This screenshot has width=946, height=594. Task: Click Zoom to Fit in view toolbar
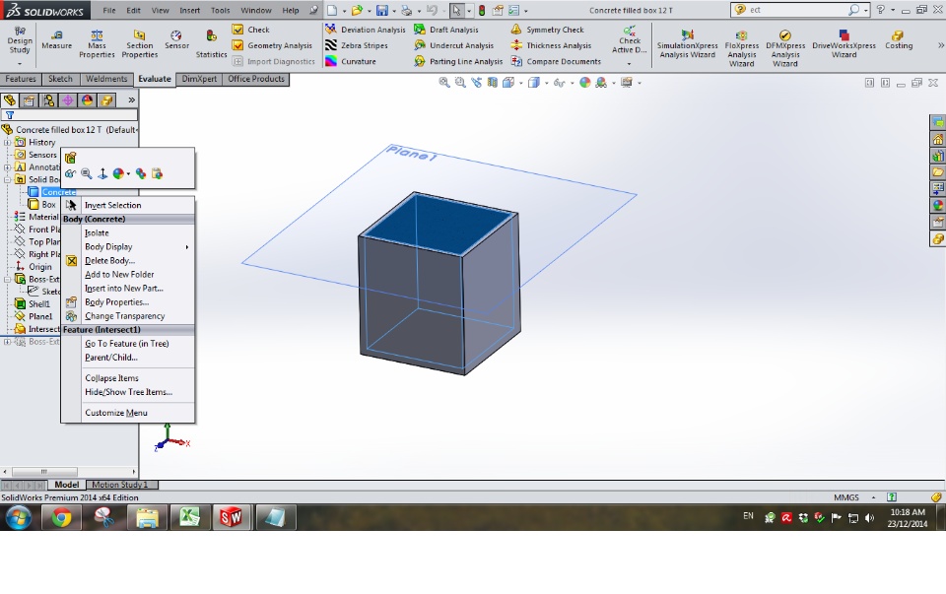click(x=444, y=83)
